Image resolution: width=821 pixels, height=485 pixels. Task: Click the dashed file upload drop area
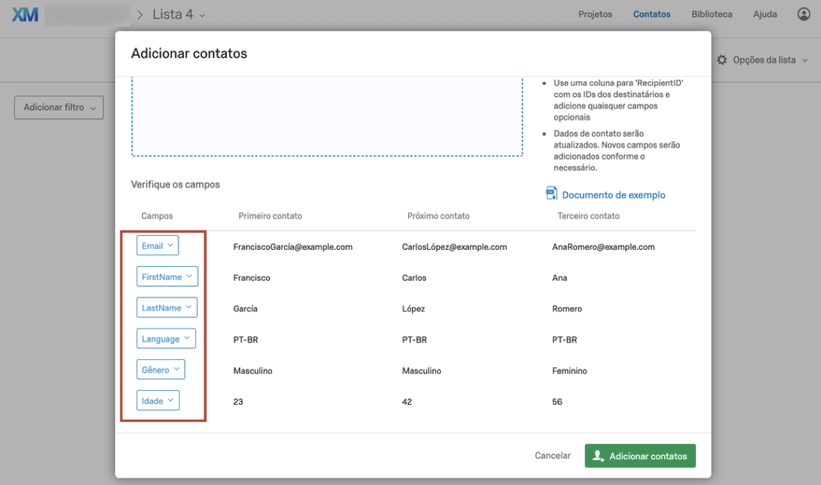click(327, 116)
